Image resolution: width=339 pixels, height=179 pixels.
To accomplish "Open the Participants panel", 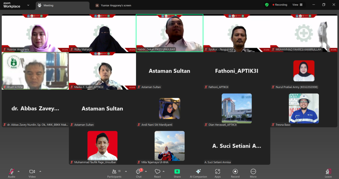I will (x=114, y=172).
